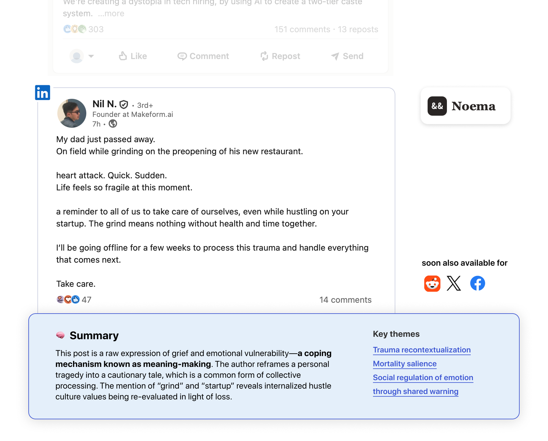The image size is (548, 441).
Task: Click the brain emoji next to Summary
Action: (x=60, y=335)
